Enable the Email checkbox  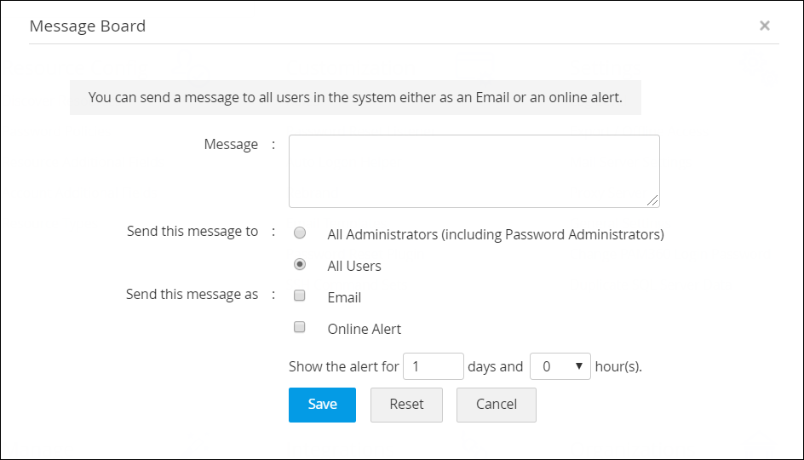(x=300, y=296)
